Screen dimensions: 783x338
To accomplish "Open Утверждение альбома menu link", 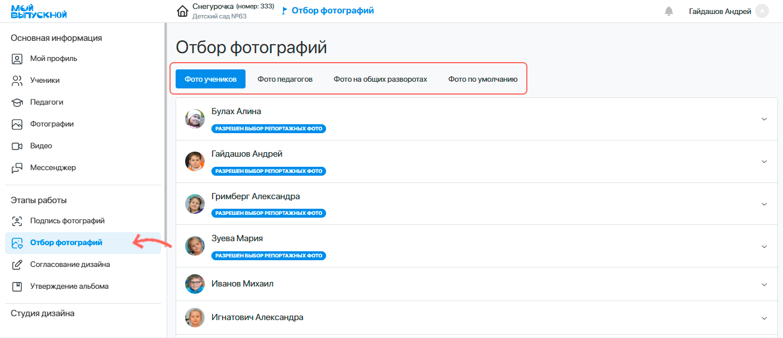I will click(x=69, y=287).
